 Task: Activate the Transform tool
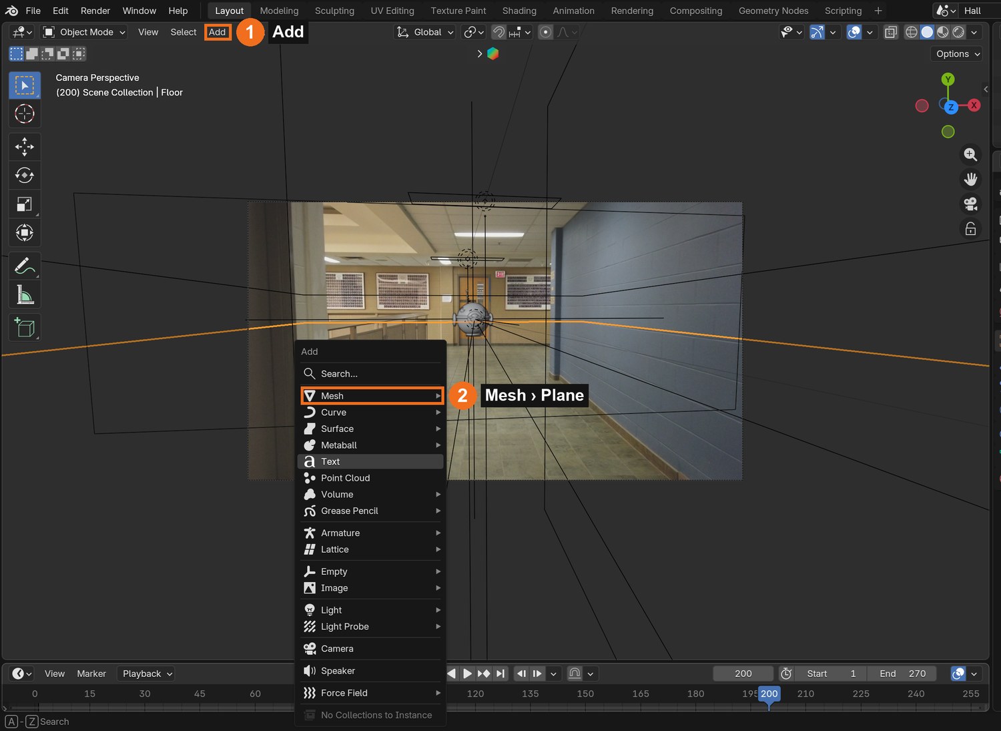tap(25, 233)
